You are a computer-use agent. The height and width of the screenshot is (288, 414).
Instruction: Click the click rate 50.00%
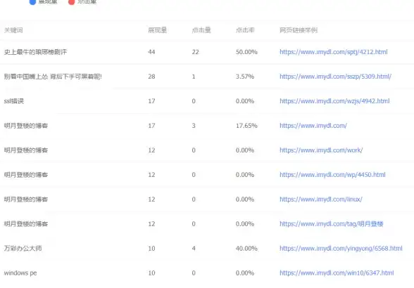246,52
